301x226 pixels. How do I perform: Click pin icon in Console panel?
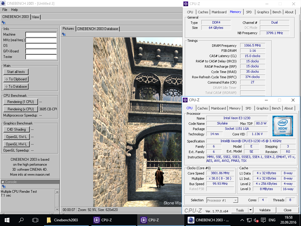point(4,186)
